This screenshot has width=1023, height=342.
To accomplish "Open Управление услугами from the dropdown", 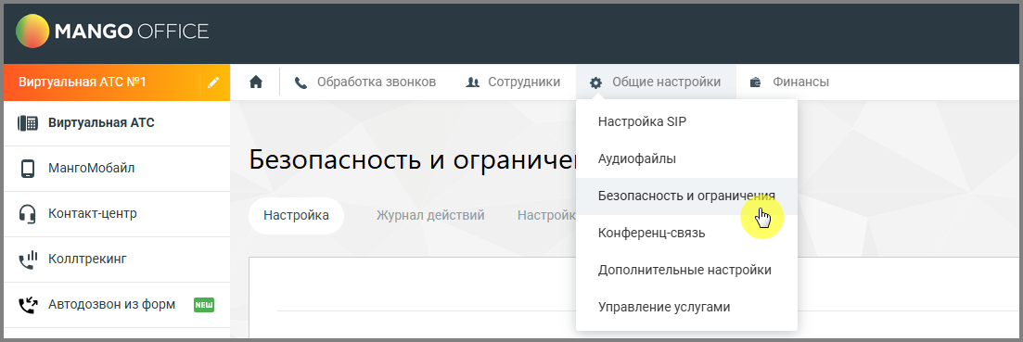I will point(686,308).
